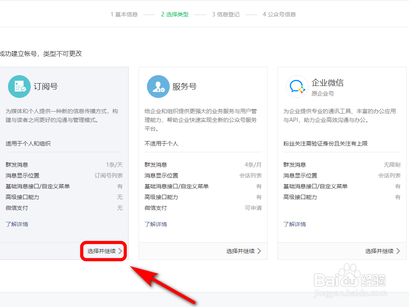409x307 pixels.
Task: Click 粉丝关注需验证身份且关注有上限 text
Action: [x=326, y=144]
